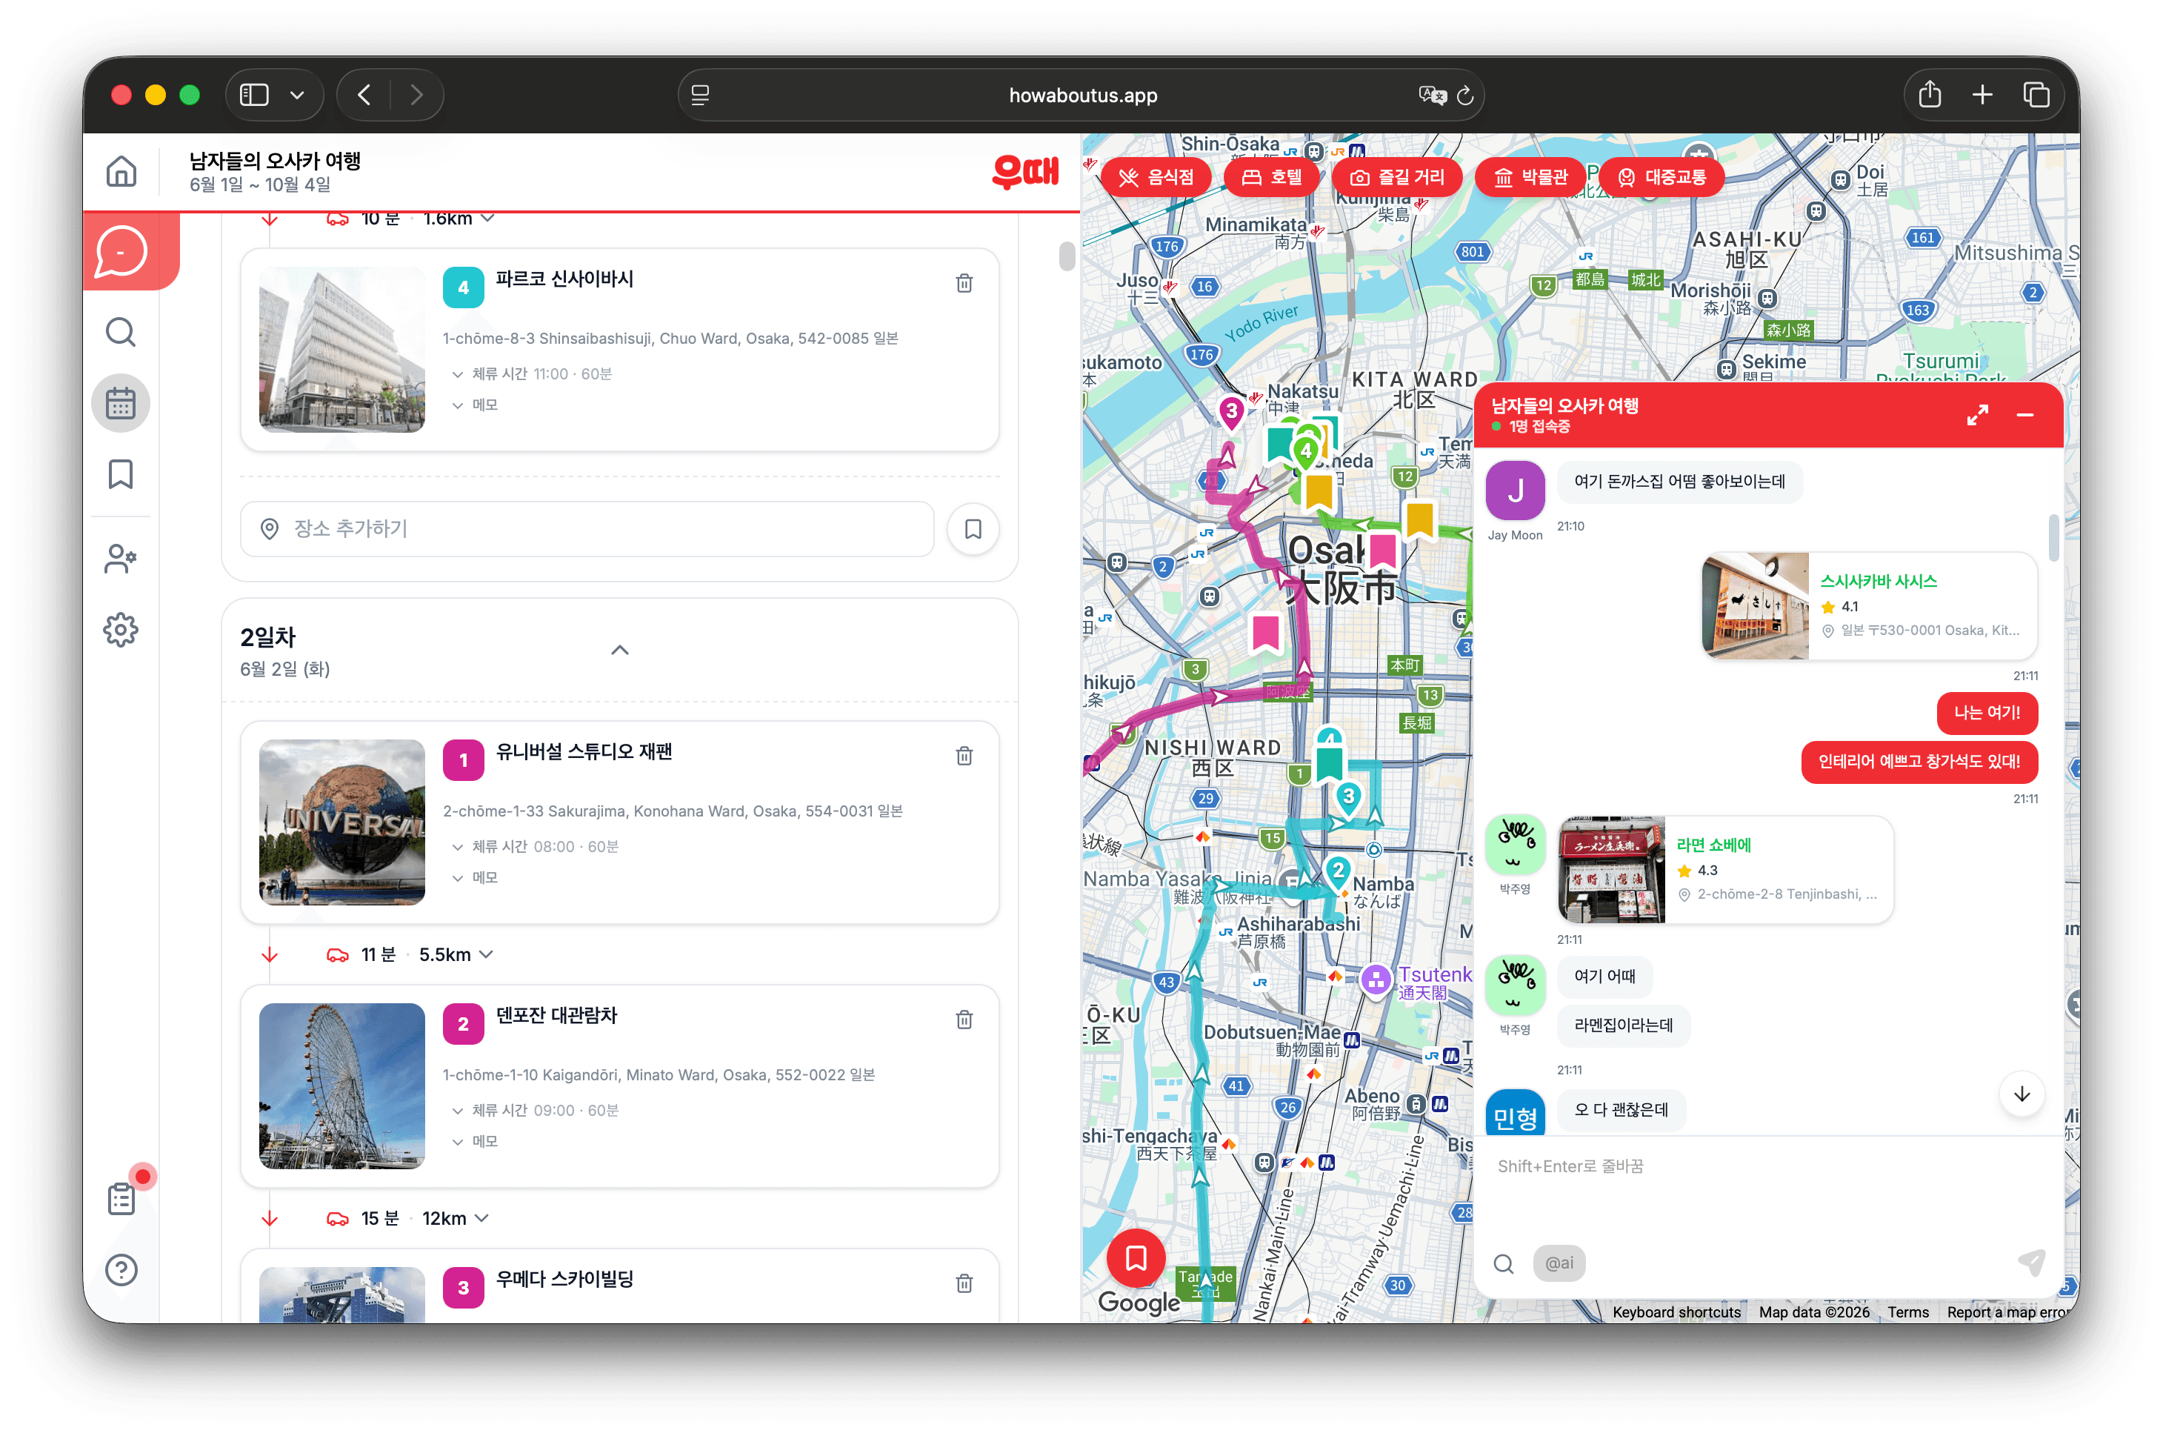This screenshot has height=1433, width=2163.
Task: Open member management icon in sidebar
Action: tap(121, 559)
